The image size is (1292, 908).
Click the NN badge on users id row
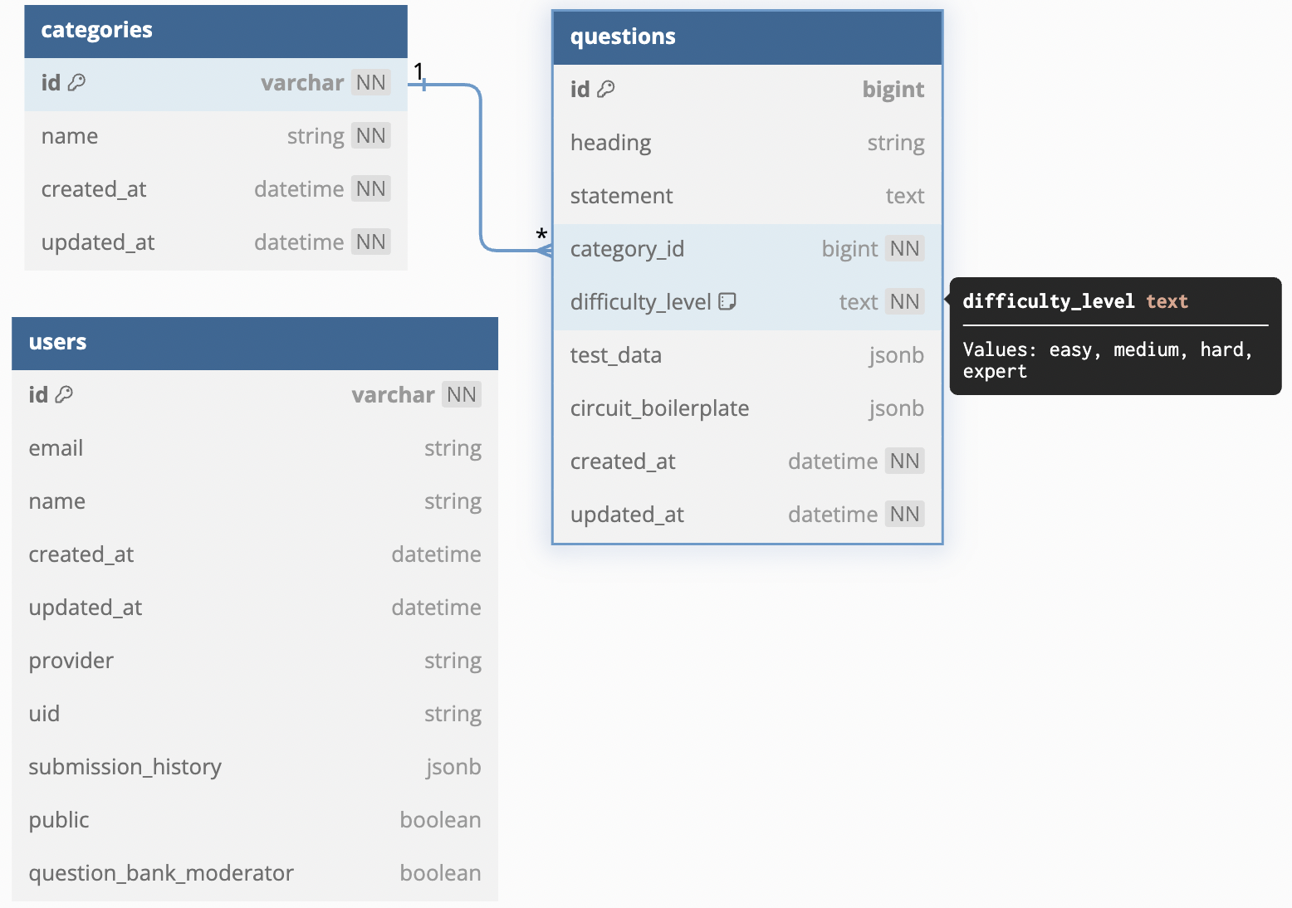461,394
